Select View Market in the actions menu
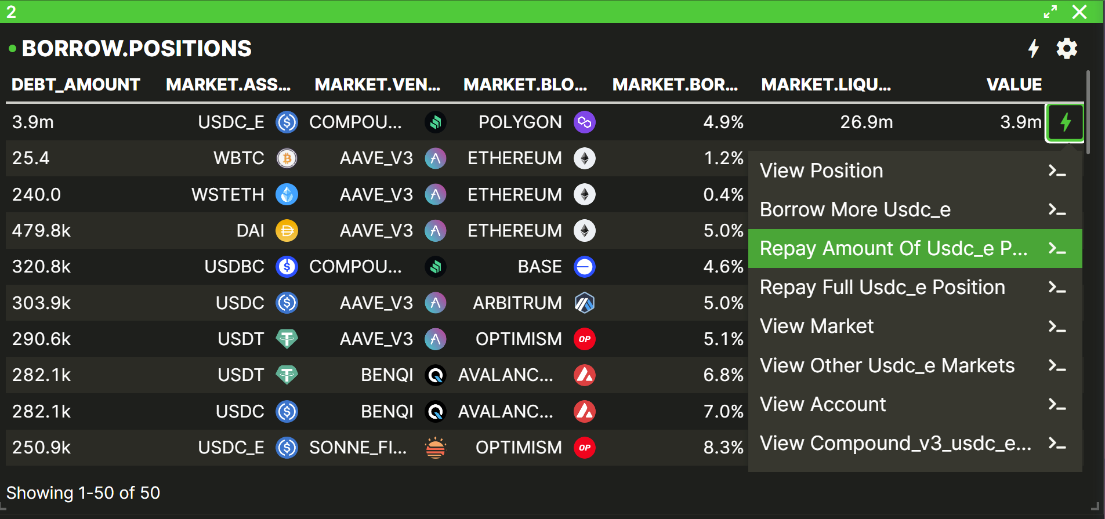This screenshot has width=1105, height=519. click(915, 326)
